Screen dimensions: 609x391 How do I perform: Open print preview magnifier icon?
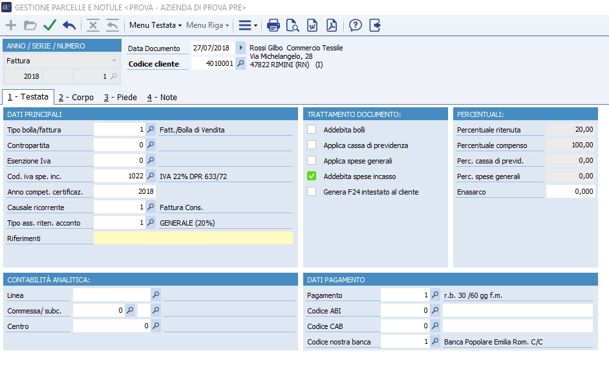coord(292,25)
